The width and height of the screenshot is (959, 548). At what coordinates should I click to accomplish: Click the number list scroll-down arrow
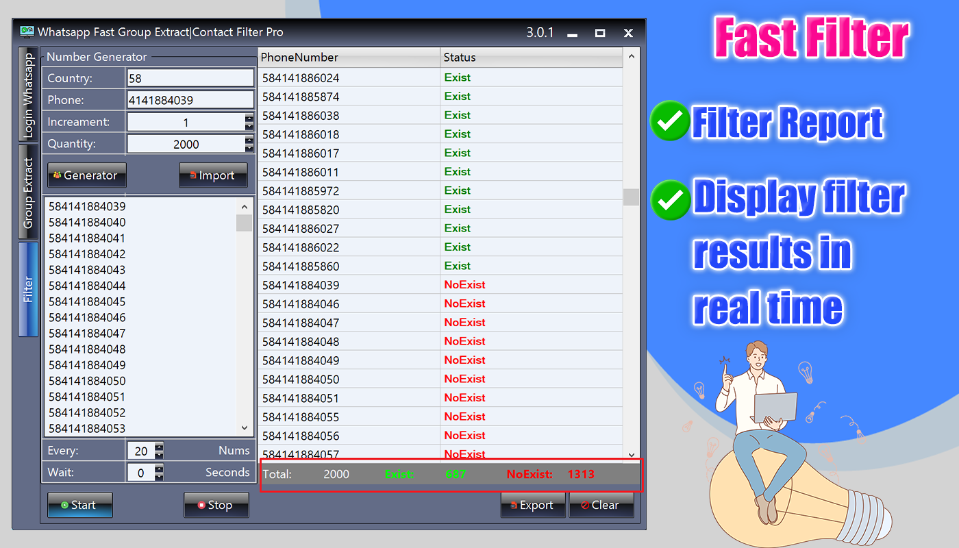[245, 427]
